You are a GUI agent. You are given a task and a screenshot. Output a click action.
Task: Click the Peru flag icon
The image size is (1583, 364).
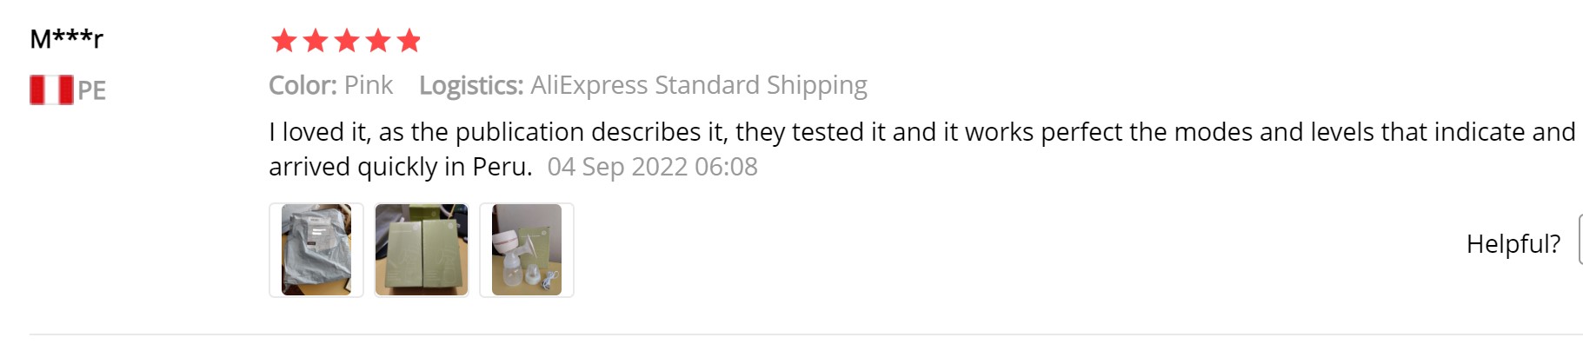(x=51, y=89)
